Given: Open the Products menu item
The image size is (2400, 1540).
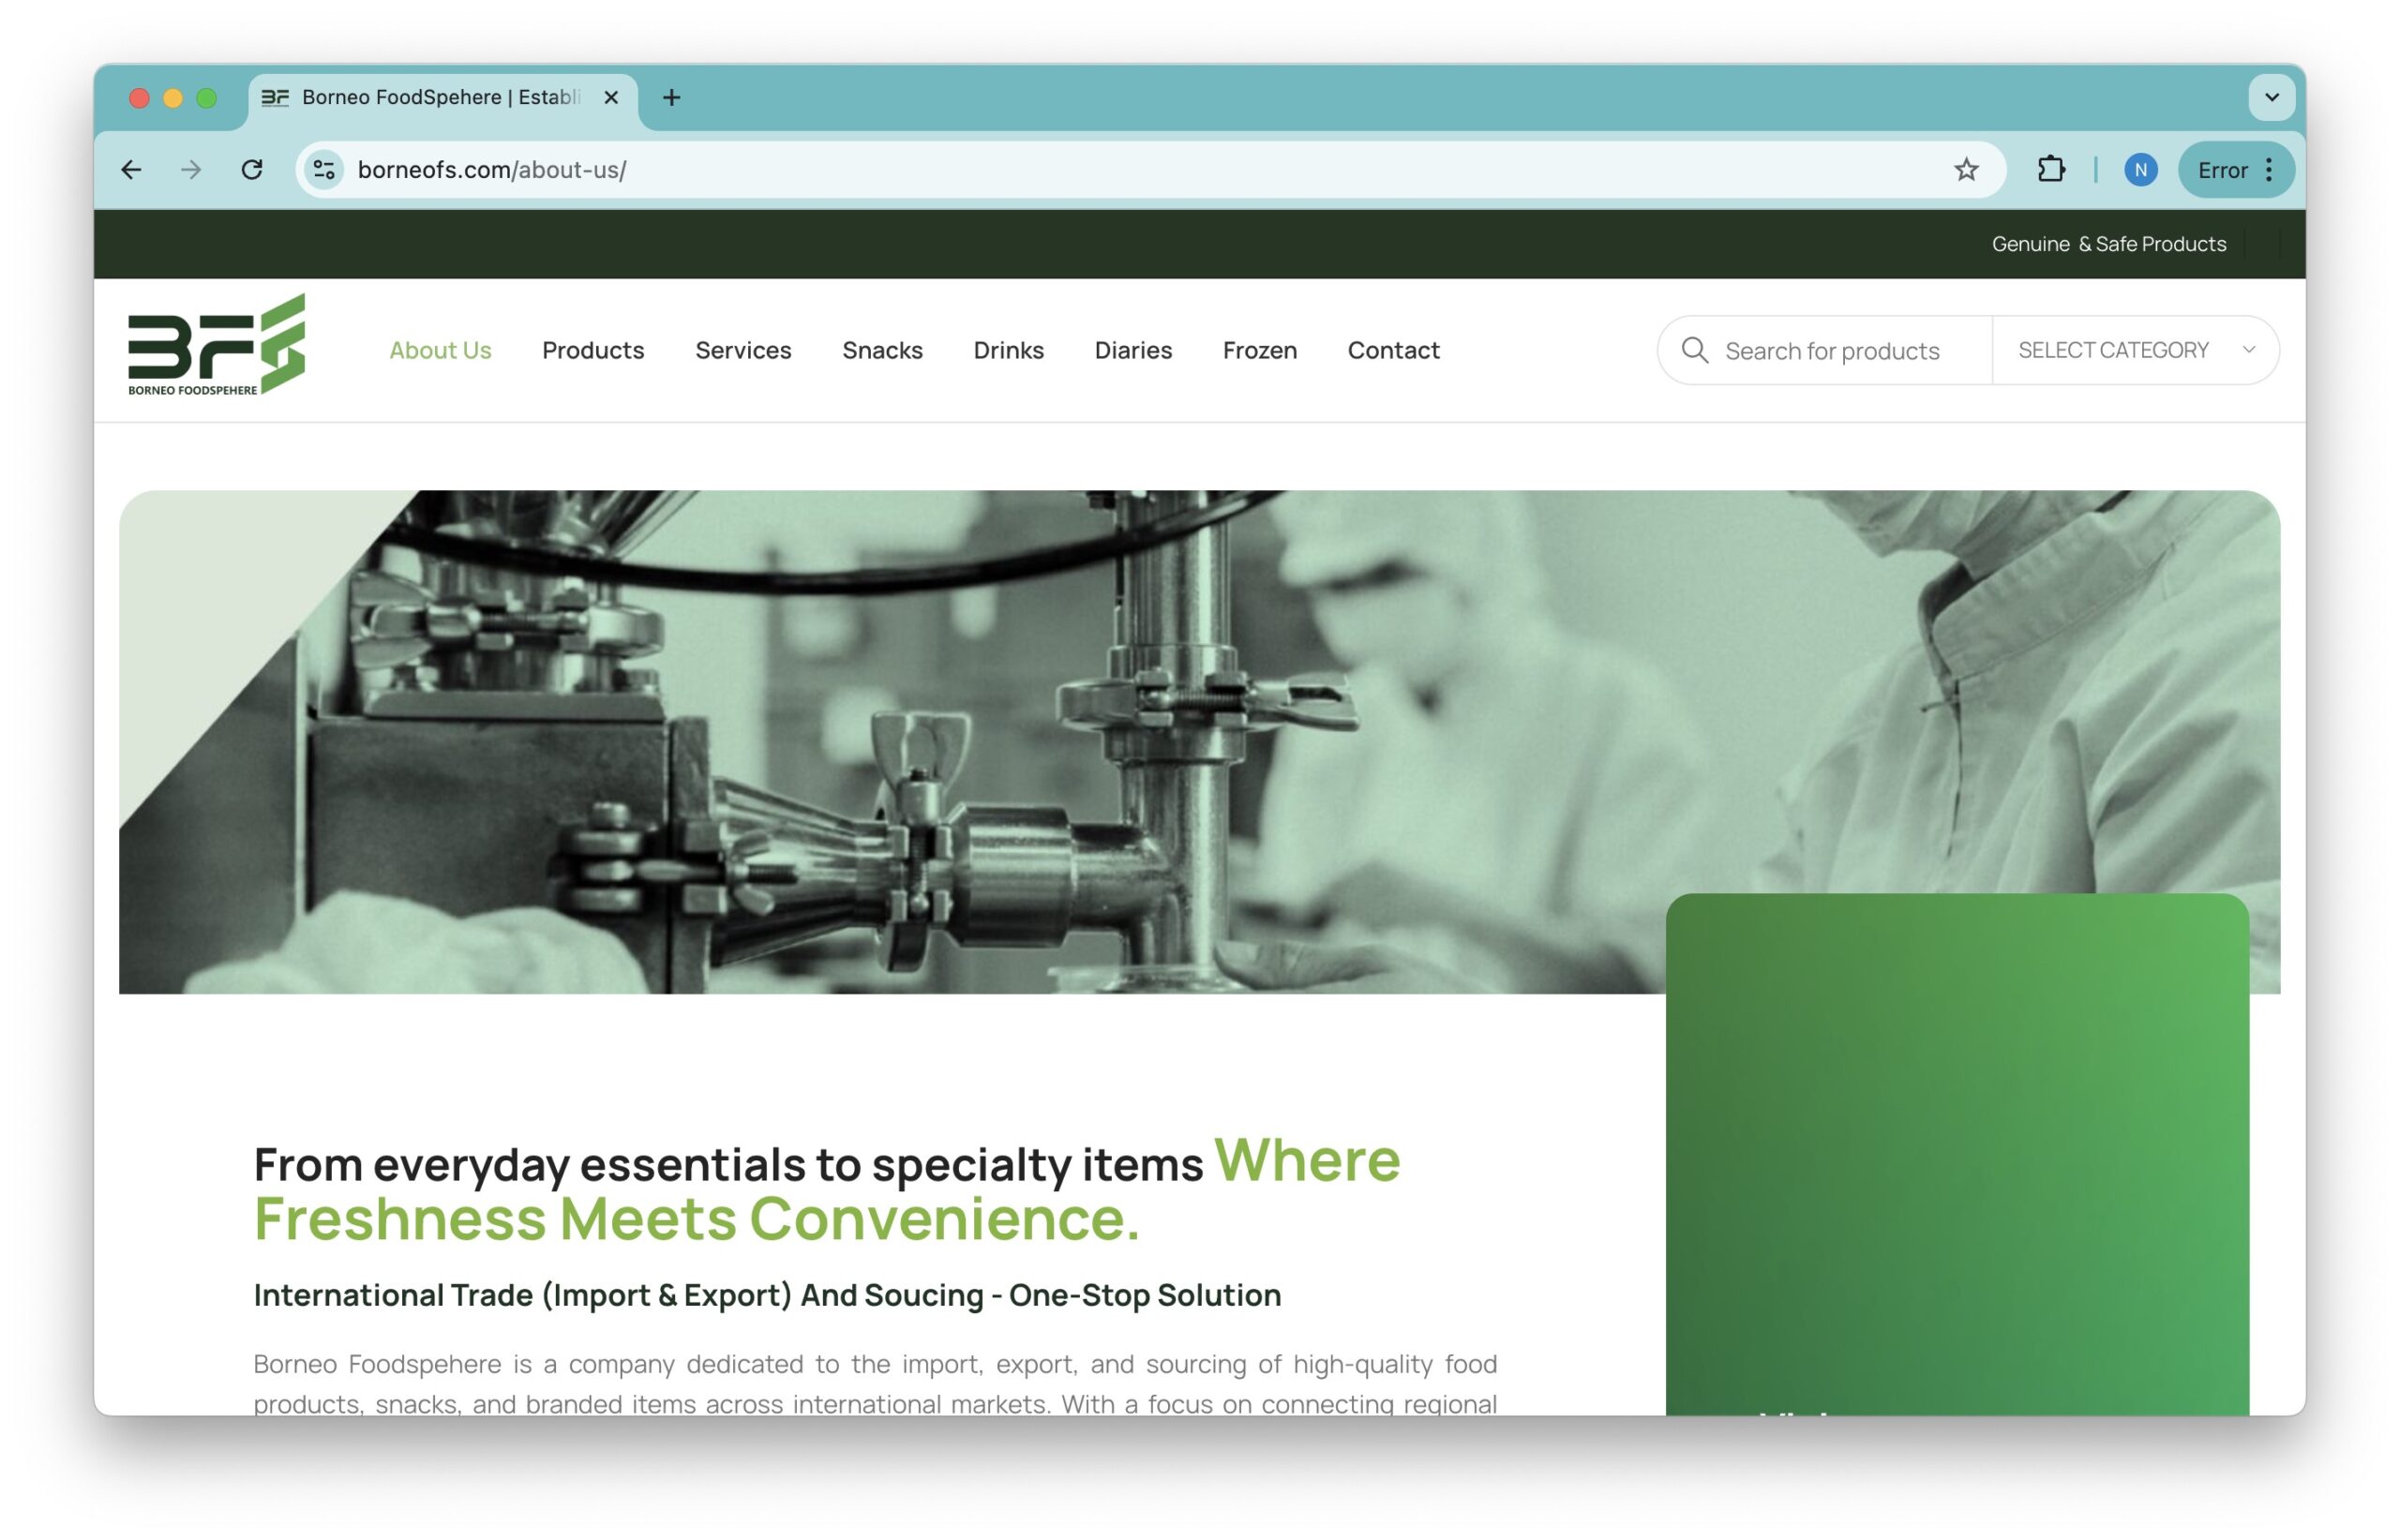Looking at the screenshot, I should [x=593, y=350].
